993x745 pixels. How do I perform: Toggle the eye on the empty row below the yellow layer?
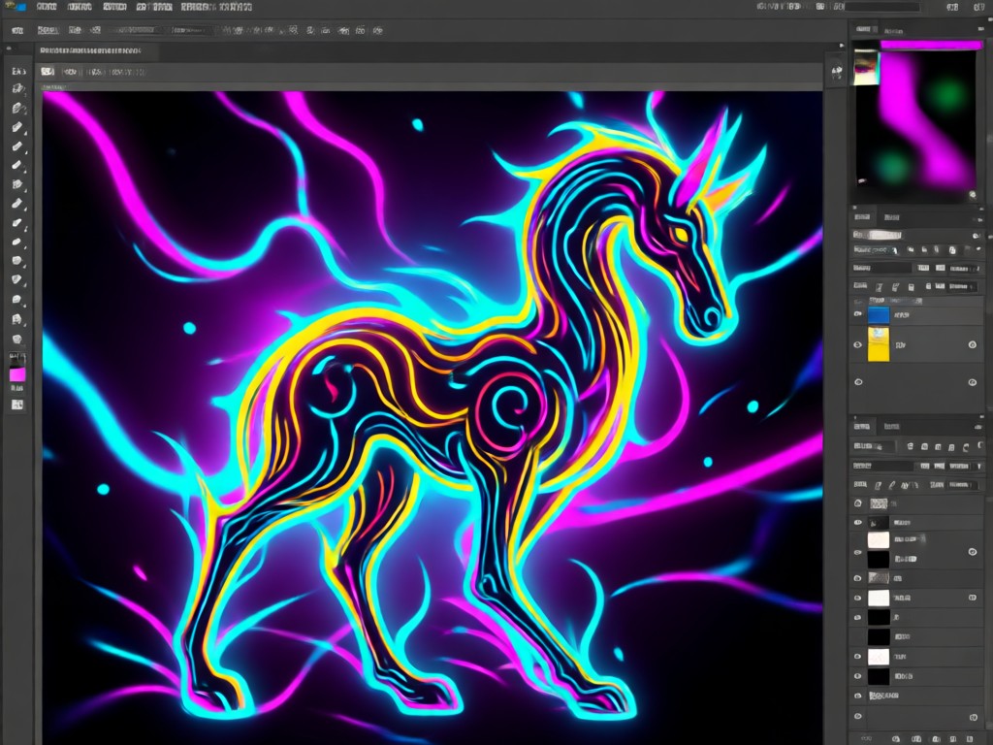(858, 382)
